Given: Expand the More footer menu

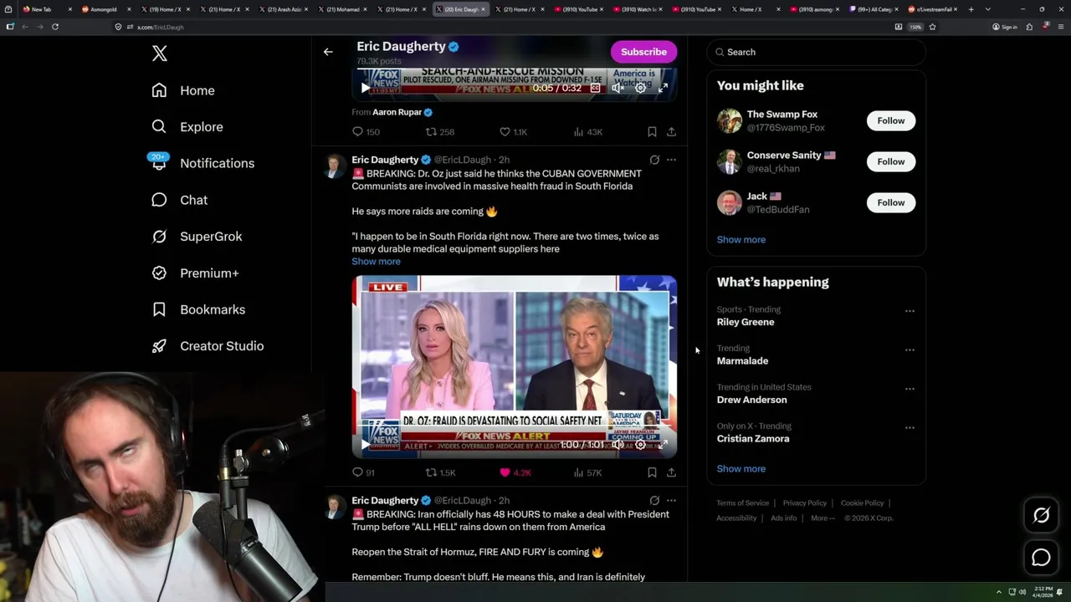Looking at the screenshot, I should [822, 518].
